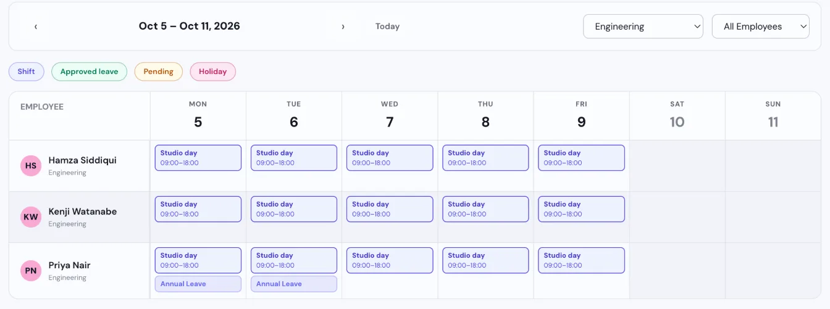
Task: Open Hamza Siddiqui's Tuesday Studio day shift
Action: (x=294, y=158)
